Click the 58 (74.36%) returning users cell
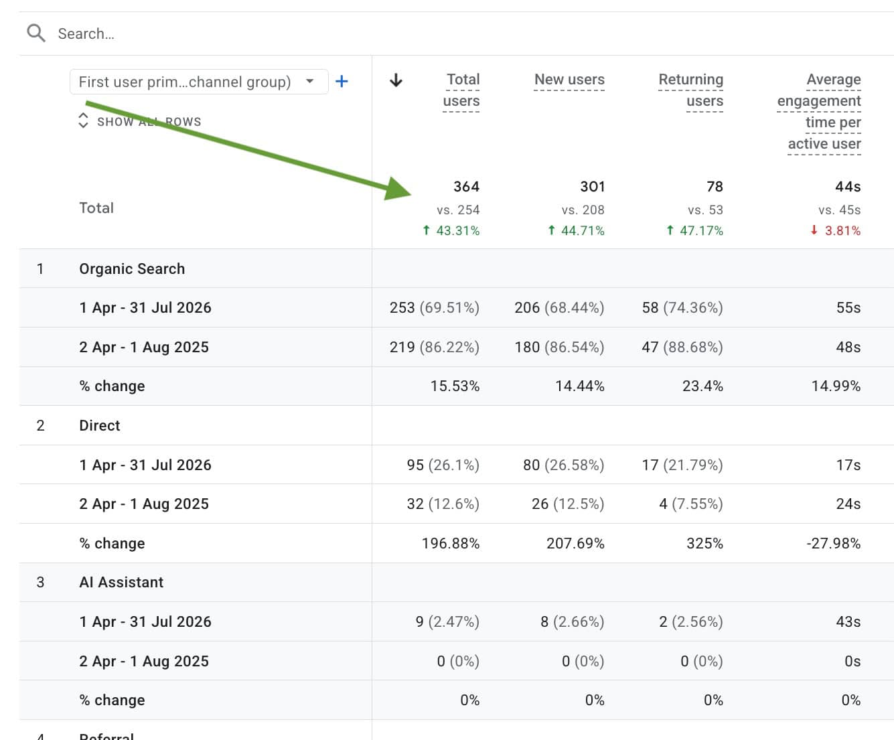Image resolution: width=894 pixels, height=740 pixels. point(682,307)
